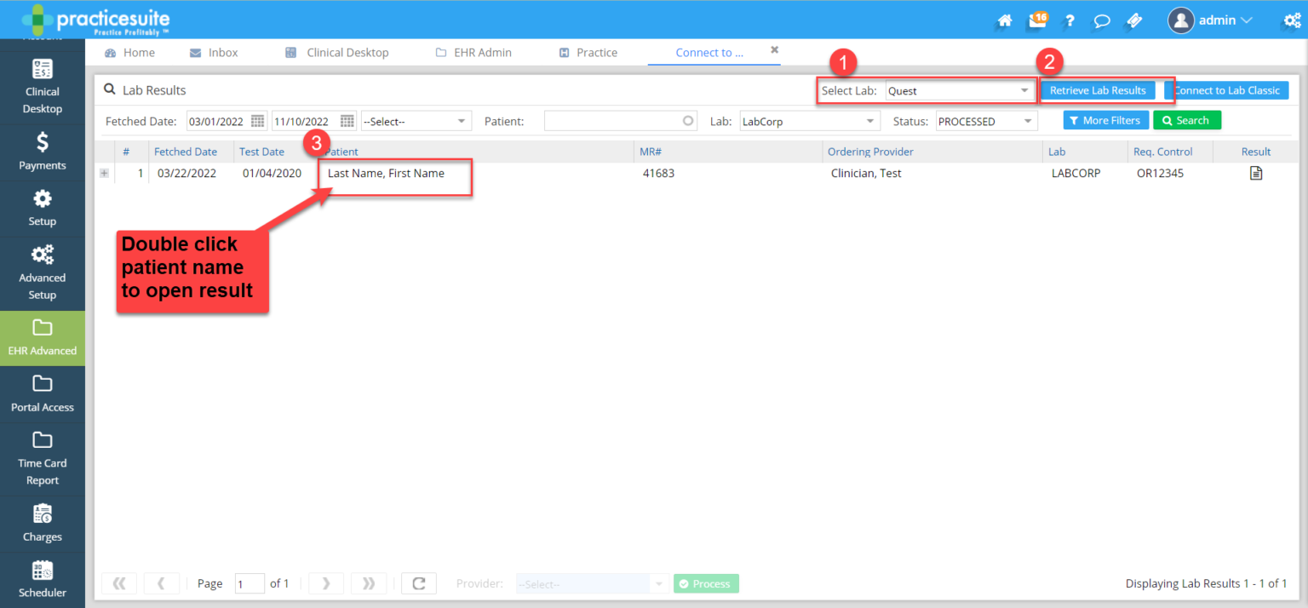Open the Select Lab dropdown showing Quest
This screenshot has height=608, width=1308.
click(x=959, y=91)
